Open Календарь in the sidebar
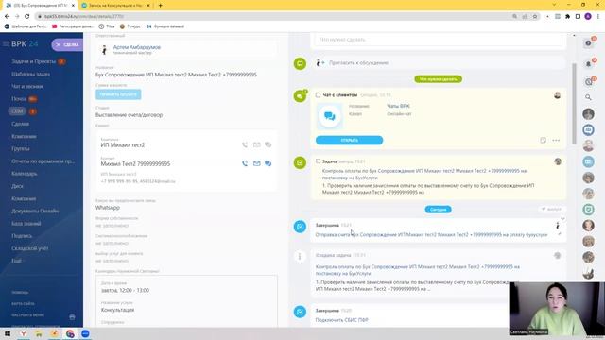605x340 pixels. [25, 174]
